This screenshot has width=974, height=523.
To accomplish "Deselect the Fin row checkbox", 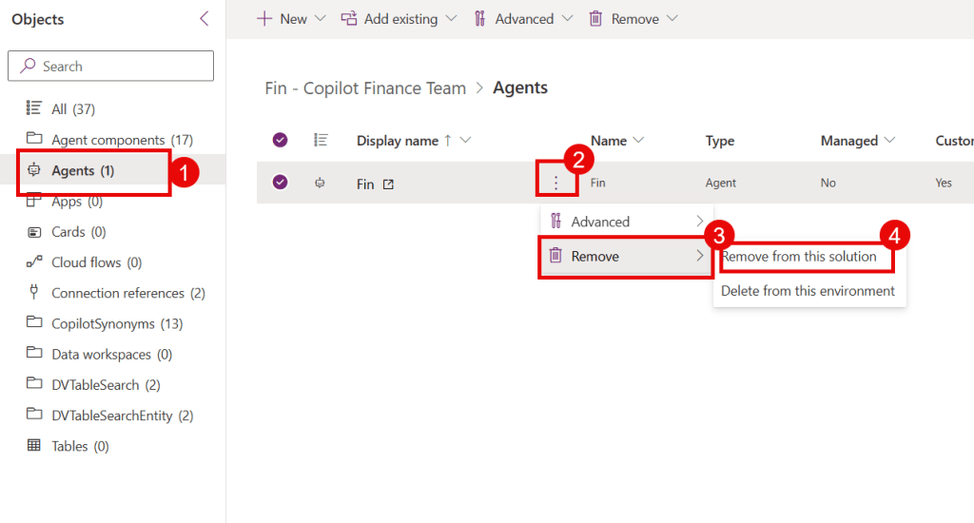I will pyautogui.click(x=280, y=183).
